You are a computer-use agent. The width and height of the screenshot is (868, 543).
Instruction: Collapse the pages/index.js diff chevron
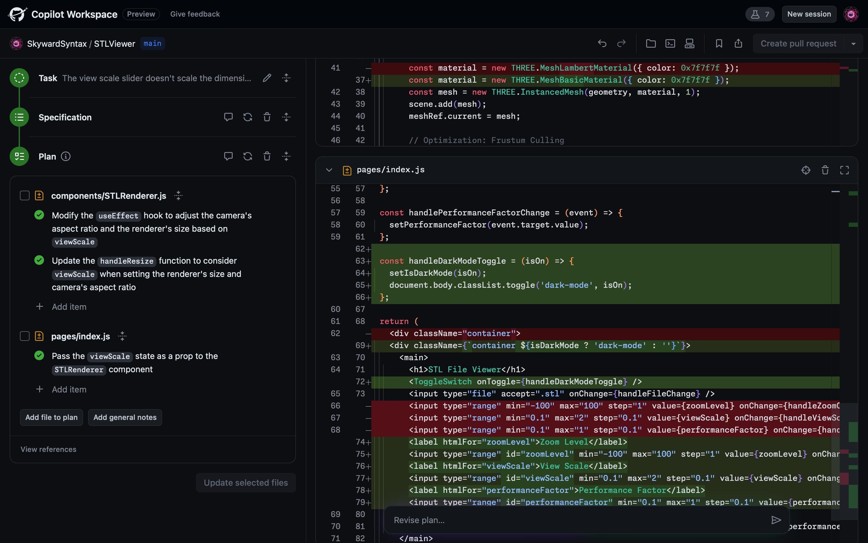(x=329, y=170)
